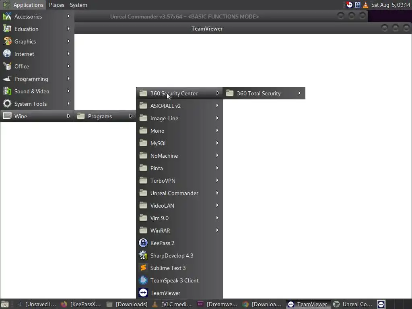Viewport: 412px width, 309px height.
Task: Open the System menu
Action: tap(78, 5)
